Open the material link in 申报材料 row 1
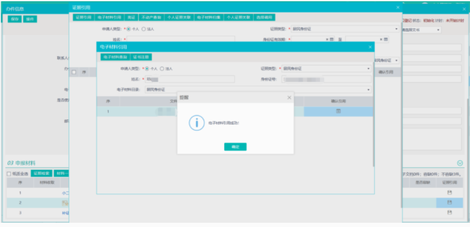Screen dimensions: 470x227 [x=66, y=193]
